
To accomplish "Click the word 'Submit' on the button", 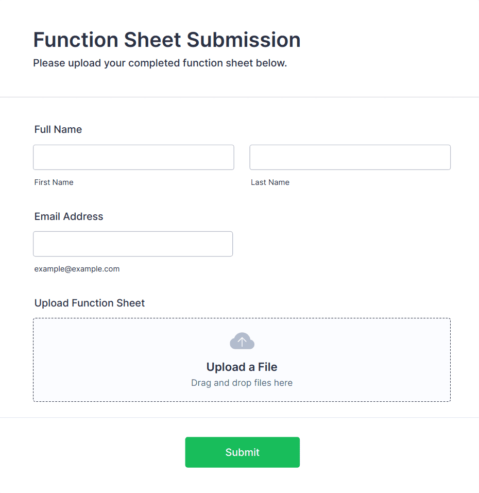I will (x=242, y=452).
